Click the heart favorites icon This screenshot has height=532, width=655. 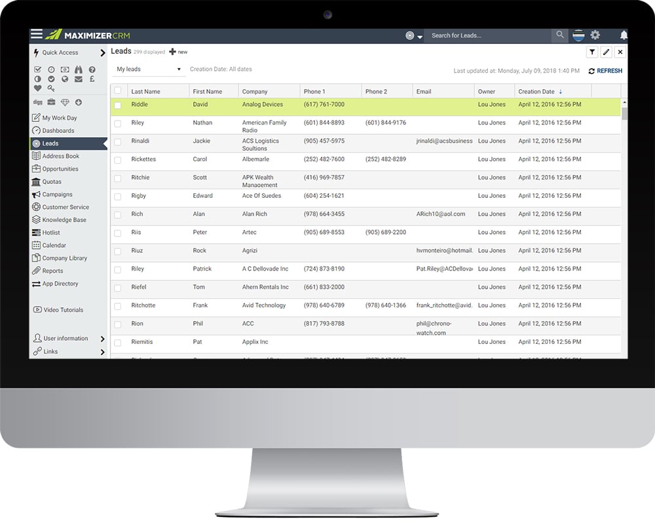pyautogui.click(x=37, y=88)
